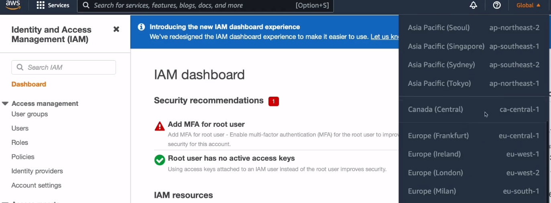Select Europe (Frankfurt) region
Image resolution: width=551 pixels, height=203 pixels.
pos(474,136)
